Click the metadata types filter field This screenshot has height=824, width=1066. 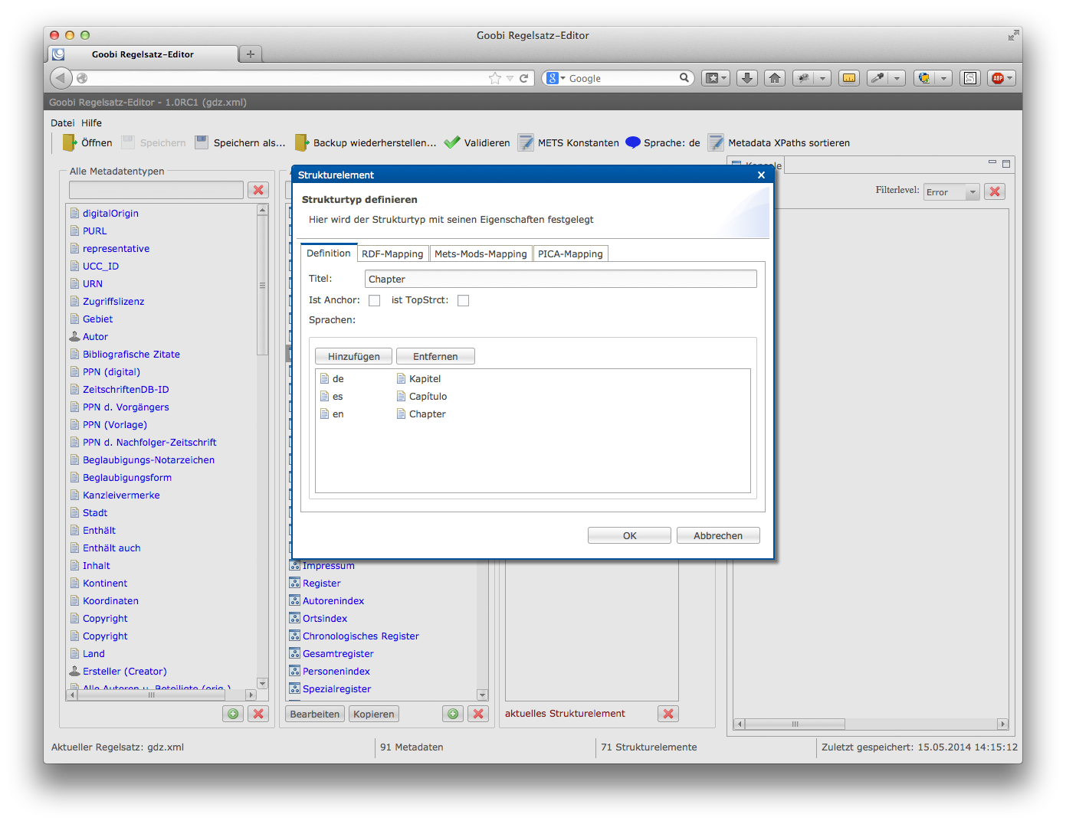tap(156, 190)
